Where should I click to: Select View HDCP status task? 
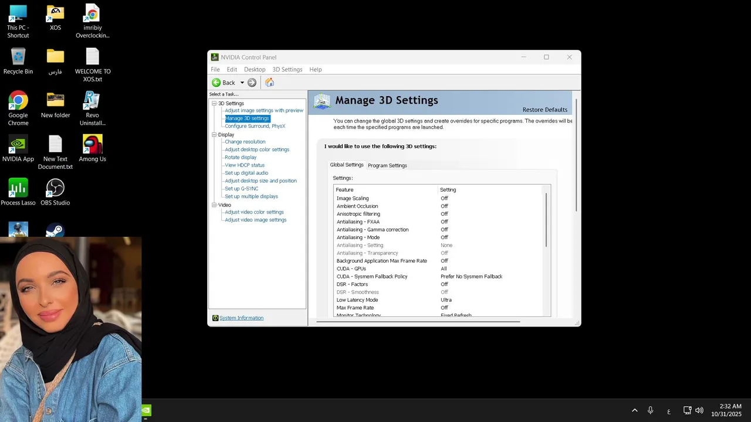(x=245, y=165)
